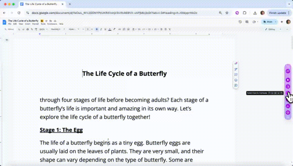Viewport: 293px width, 166px height.
Task: Open the text color picker
Action: point(110,29)
